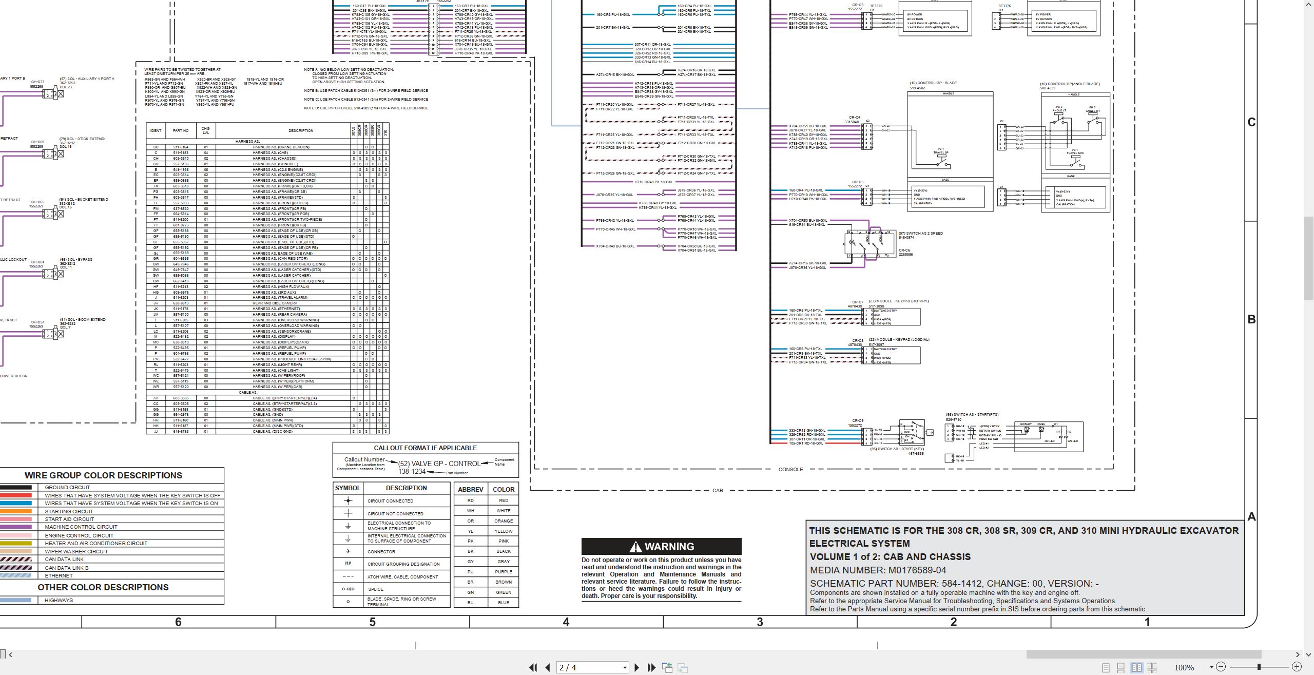Click the '(95) SWITCH AS - START(PTS)' label
This screenshot has height=675, width=1314.
pyautogui.click(x=972, y=415)
